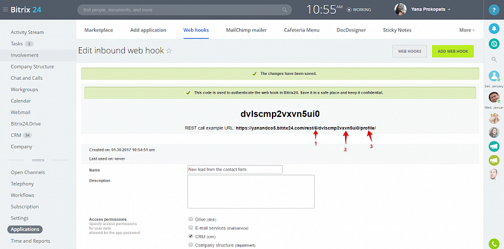Click the gray search icon in right sidebar
The height and width of the screenshot is (249, 504).
point(494,59)
